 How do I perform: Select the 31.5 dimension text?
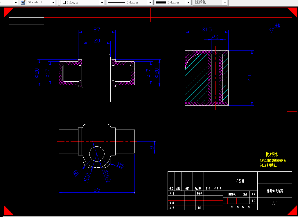tap(207, 29)
